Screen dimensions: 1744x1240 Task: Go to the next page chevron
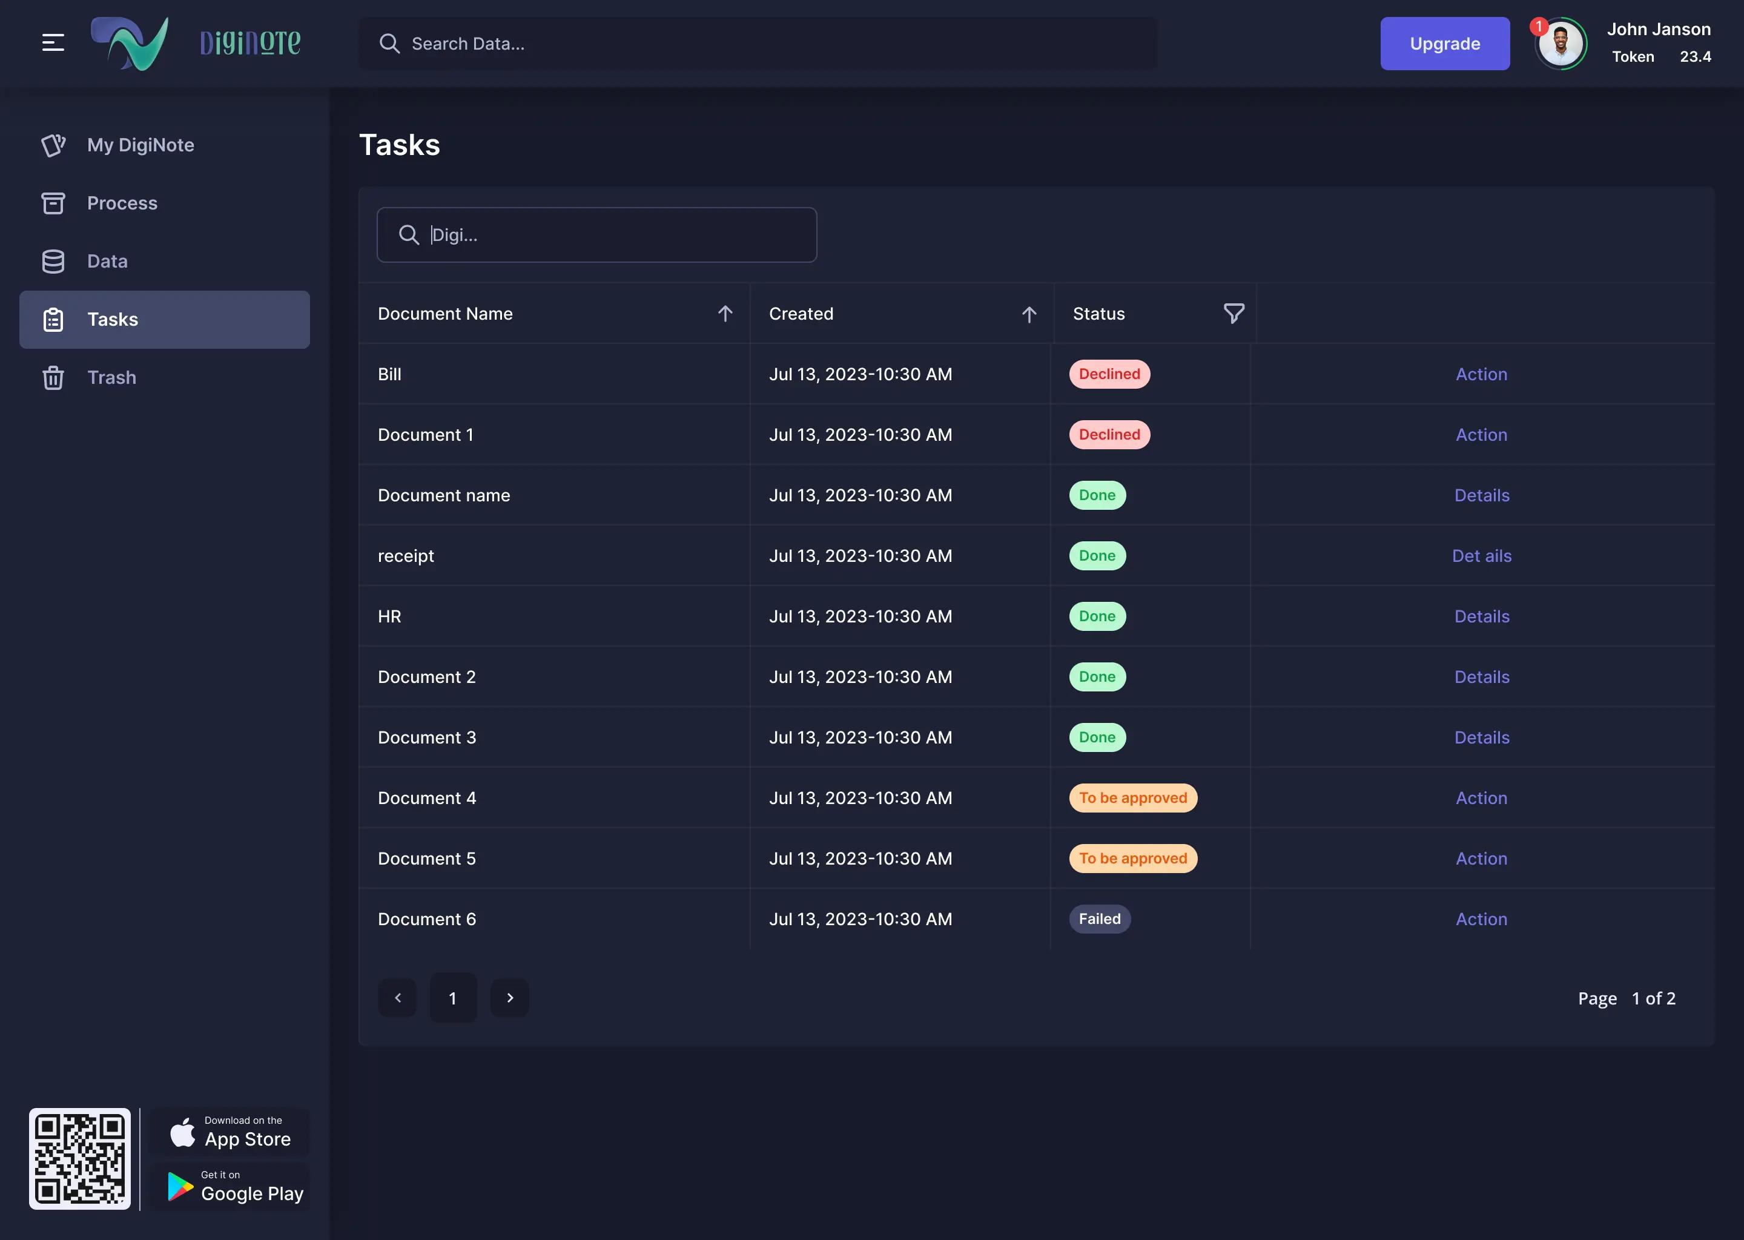coord(509,997)
